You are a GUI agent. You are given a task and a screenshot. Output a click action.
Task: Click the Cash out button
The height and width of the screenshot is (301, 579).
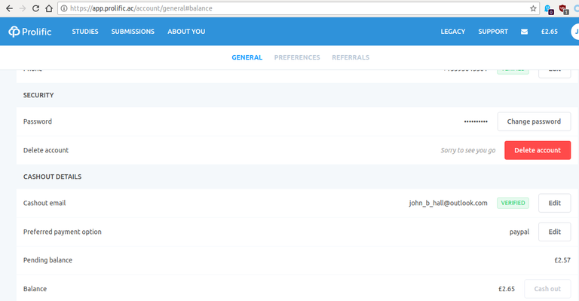tap(547, 289)
